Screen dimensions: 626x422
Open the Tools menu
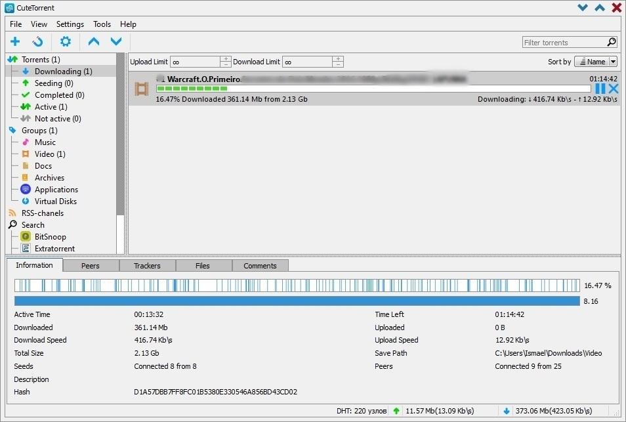click(102, 24)
